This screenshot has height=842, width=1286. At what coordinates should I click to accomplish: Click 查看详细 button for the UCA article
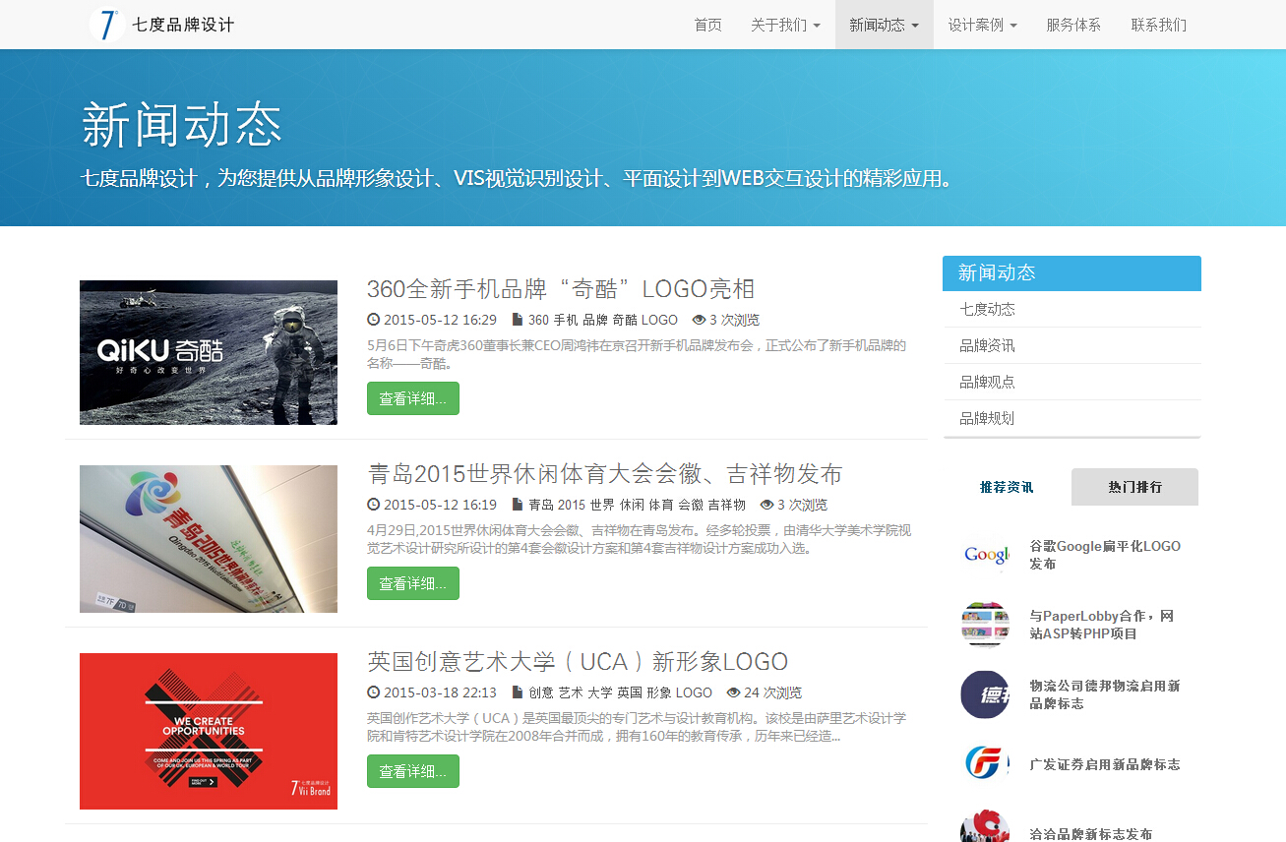(413, 771)
